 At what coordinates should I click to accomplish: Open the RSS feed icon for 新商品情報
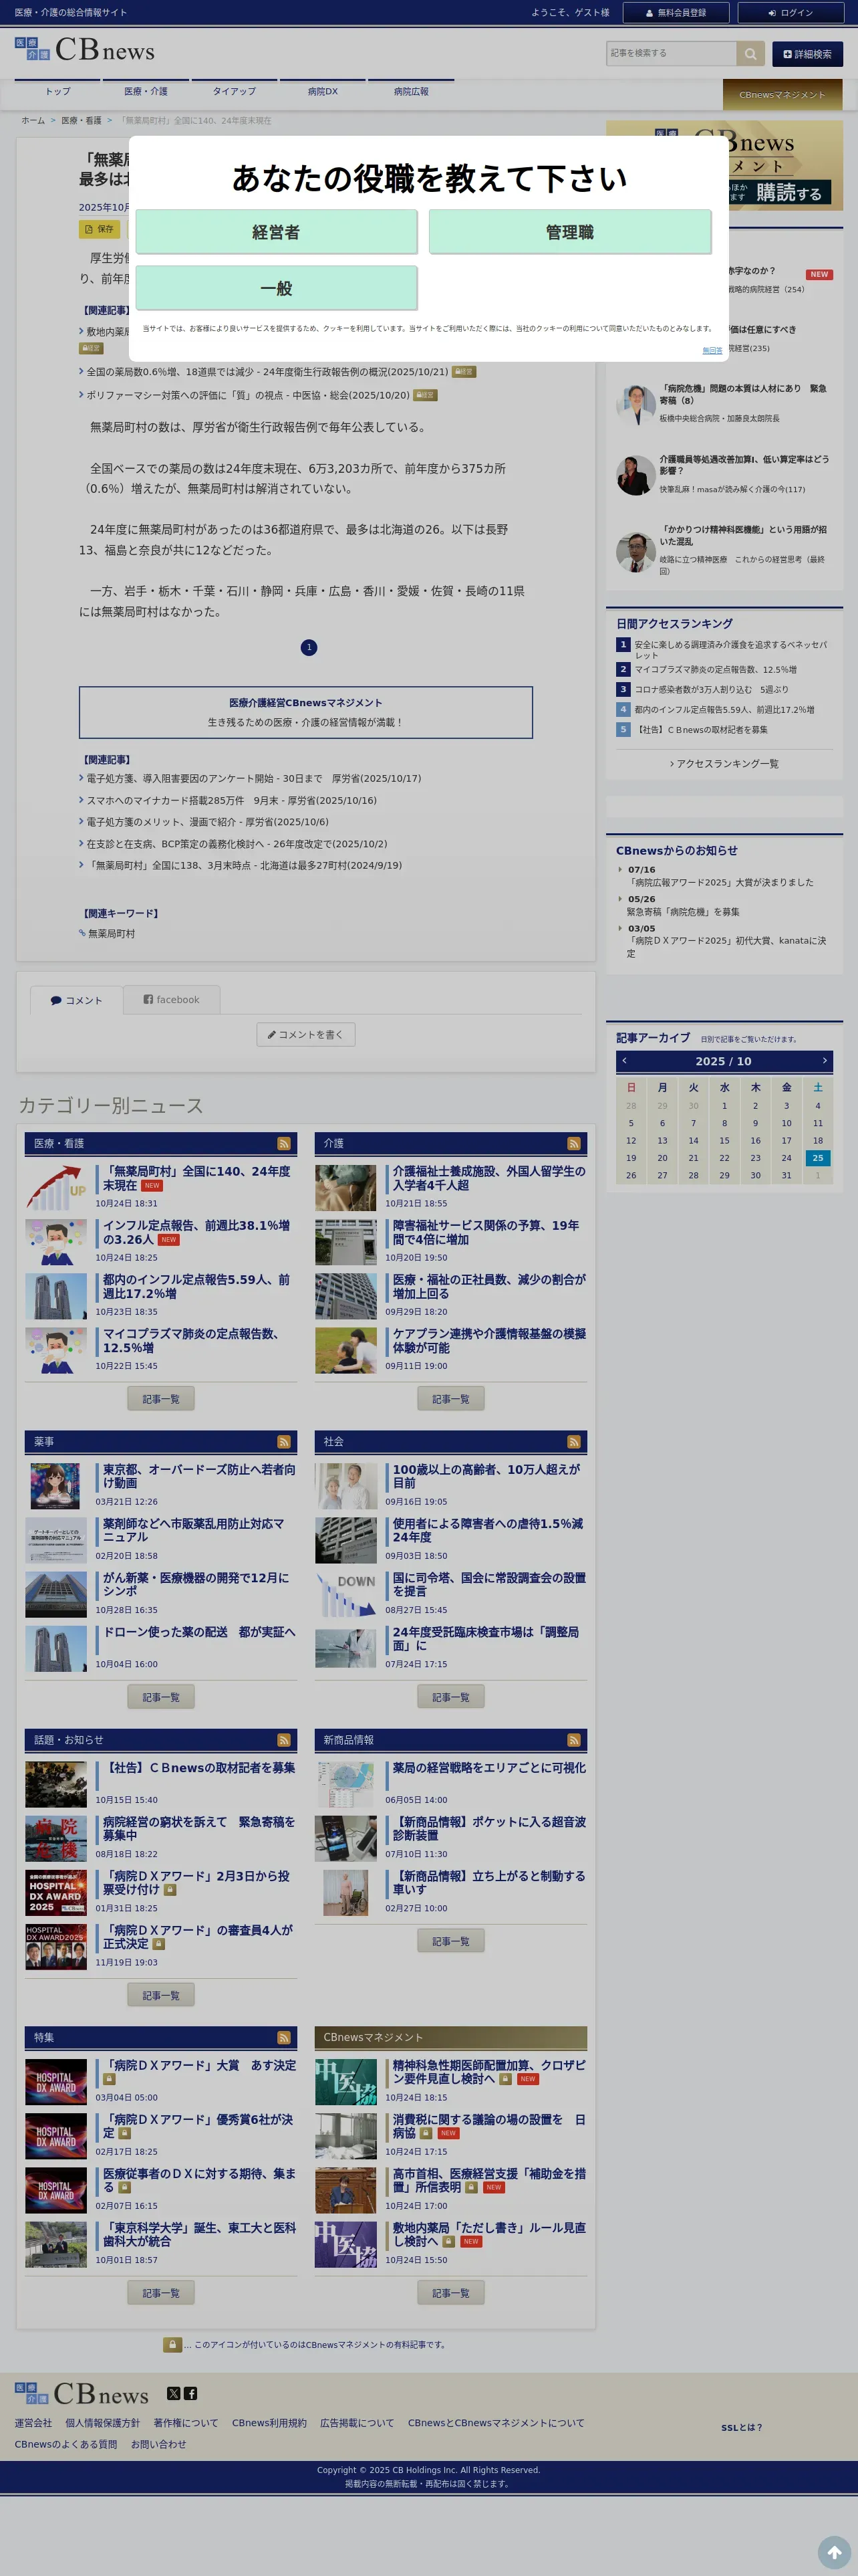click(573, 1740)
